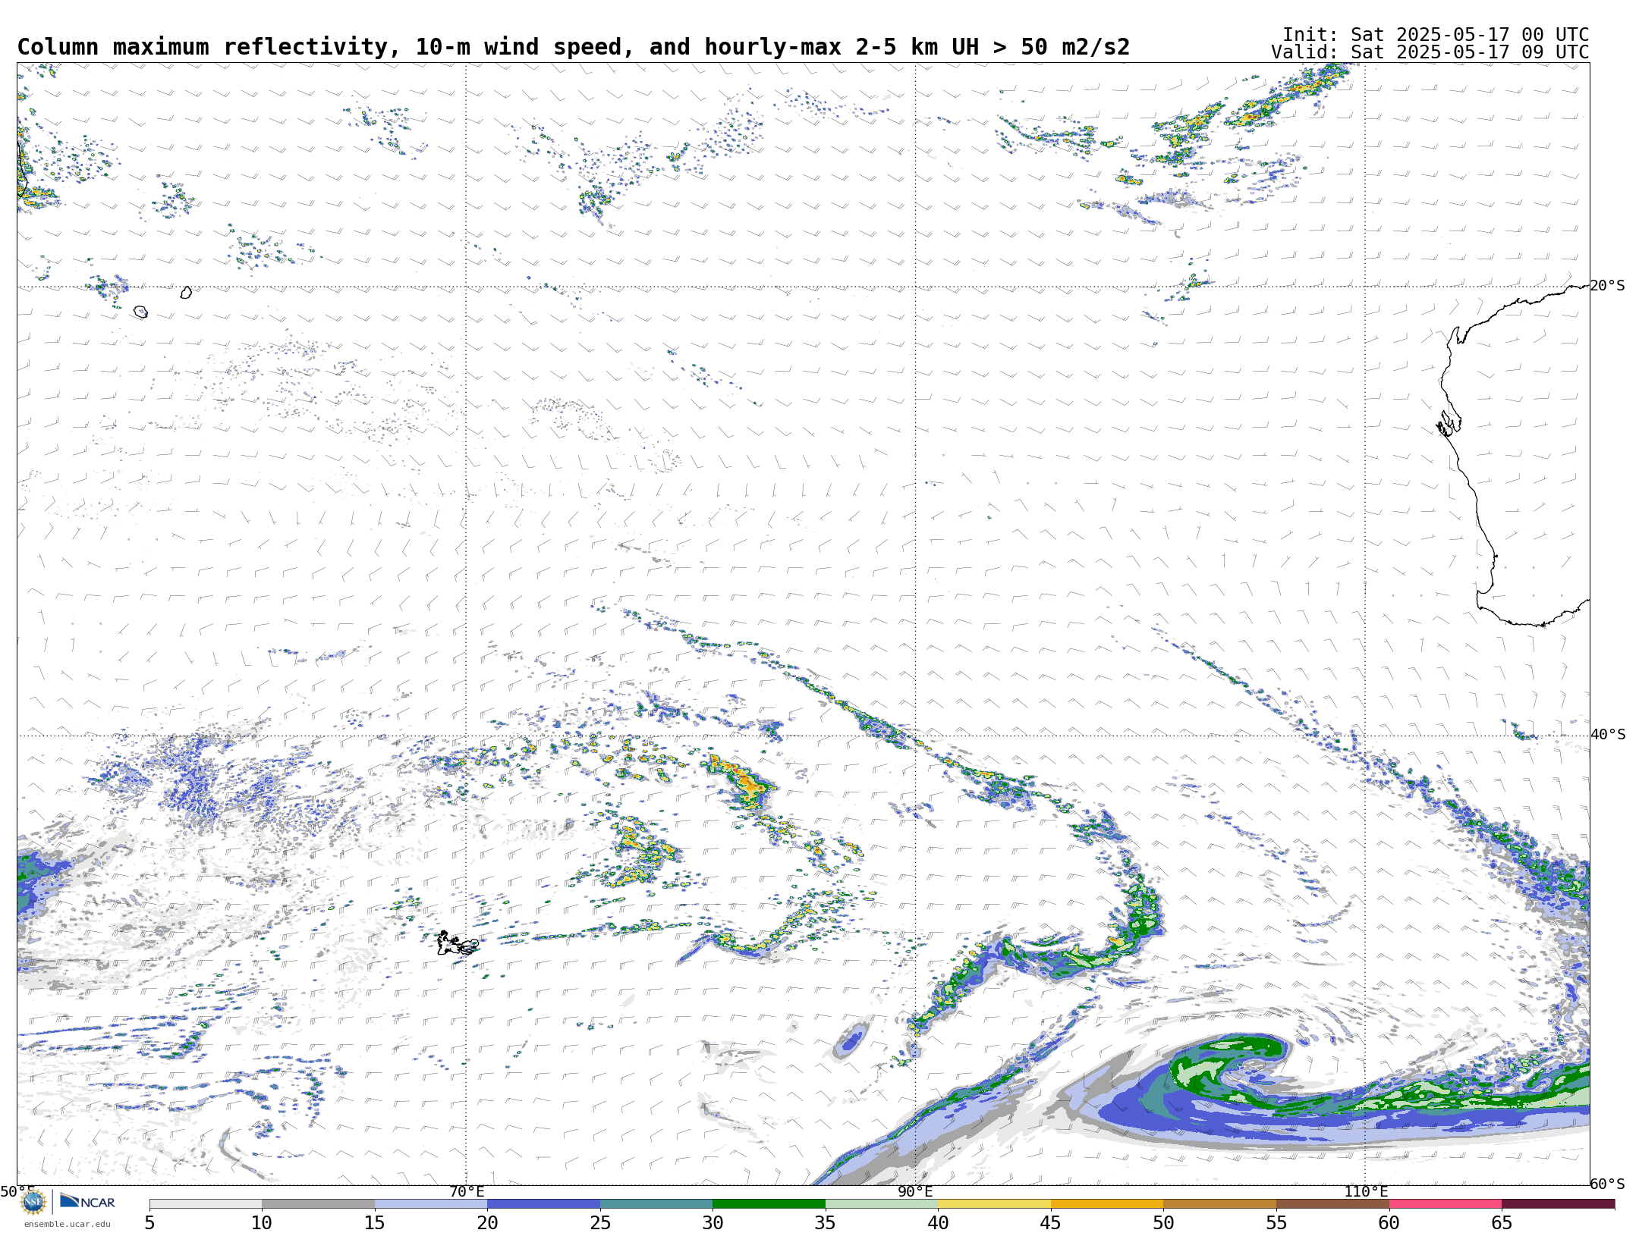The height and width of the screenshot is (1233, 1639).
Task: Click the Western Australia coastline outline
Action: point(1514,455)
